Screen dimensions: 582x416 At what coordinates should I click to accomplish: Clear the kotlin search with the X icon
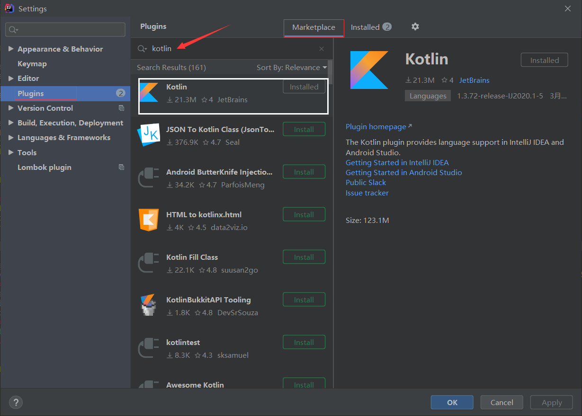321,48
